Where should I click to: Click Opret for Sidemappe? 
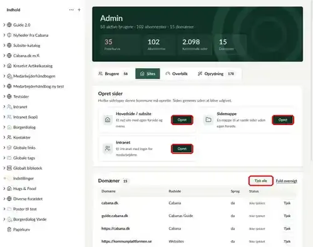pyautogui.click(x=283, y=120)
